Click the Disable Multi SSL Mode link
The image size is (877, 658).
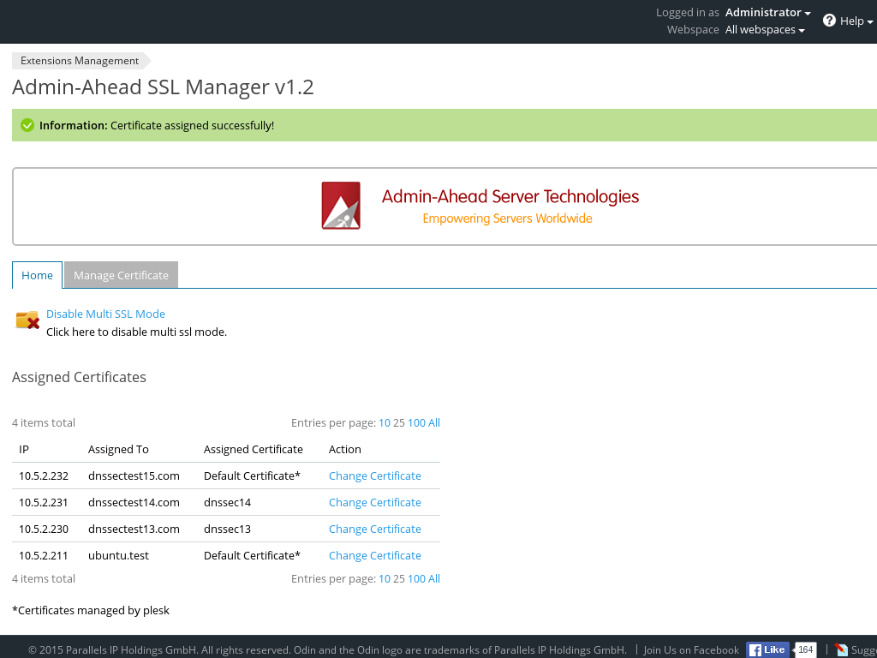point(105,314)
